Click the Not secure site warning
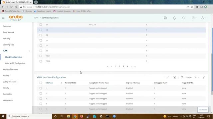 26,7
